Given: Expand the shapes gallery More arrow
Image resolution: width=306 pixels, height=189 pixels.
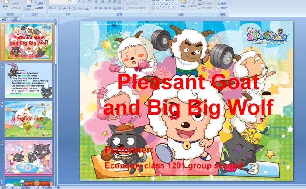Looking at the screenshot, I should 177,7.
